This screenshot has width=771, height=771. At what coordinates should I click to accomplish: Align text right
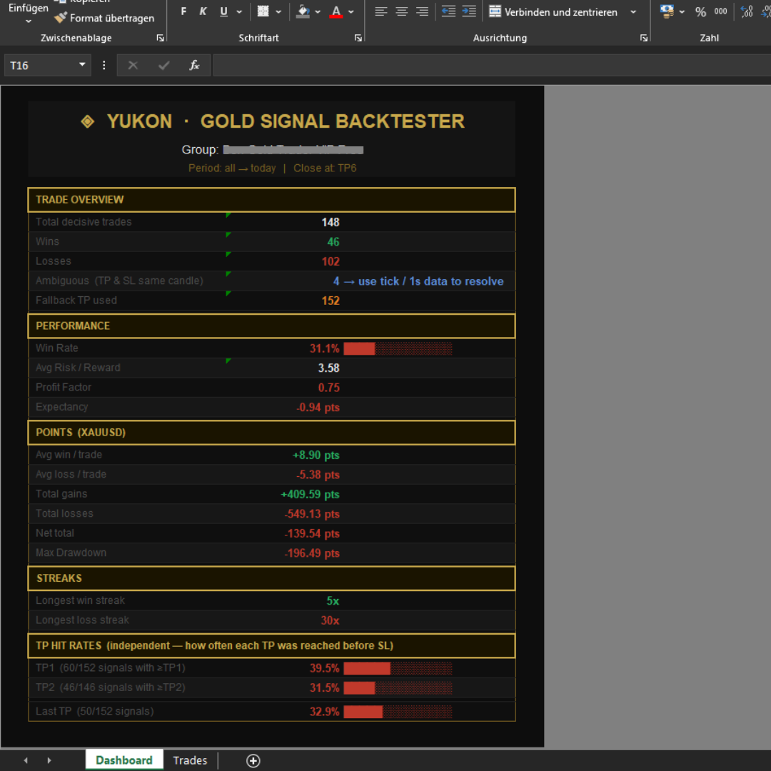(x=422, y=11)
